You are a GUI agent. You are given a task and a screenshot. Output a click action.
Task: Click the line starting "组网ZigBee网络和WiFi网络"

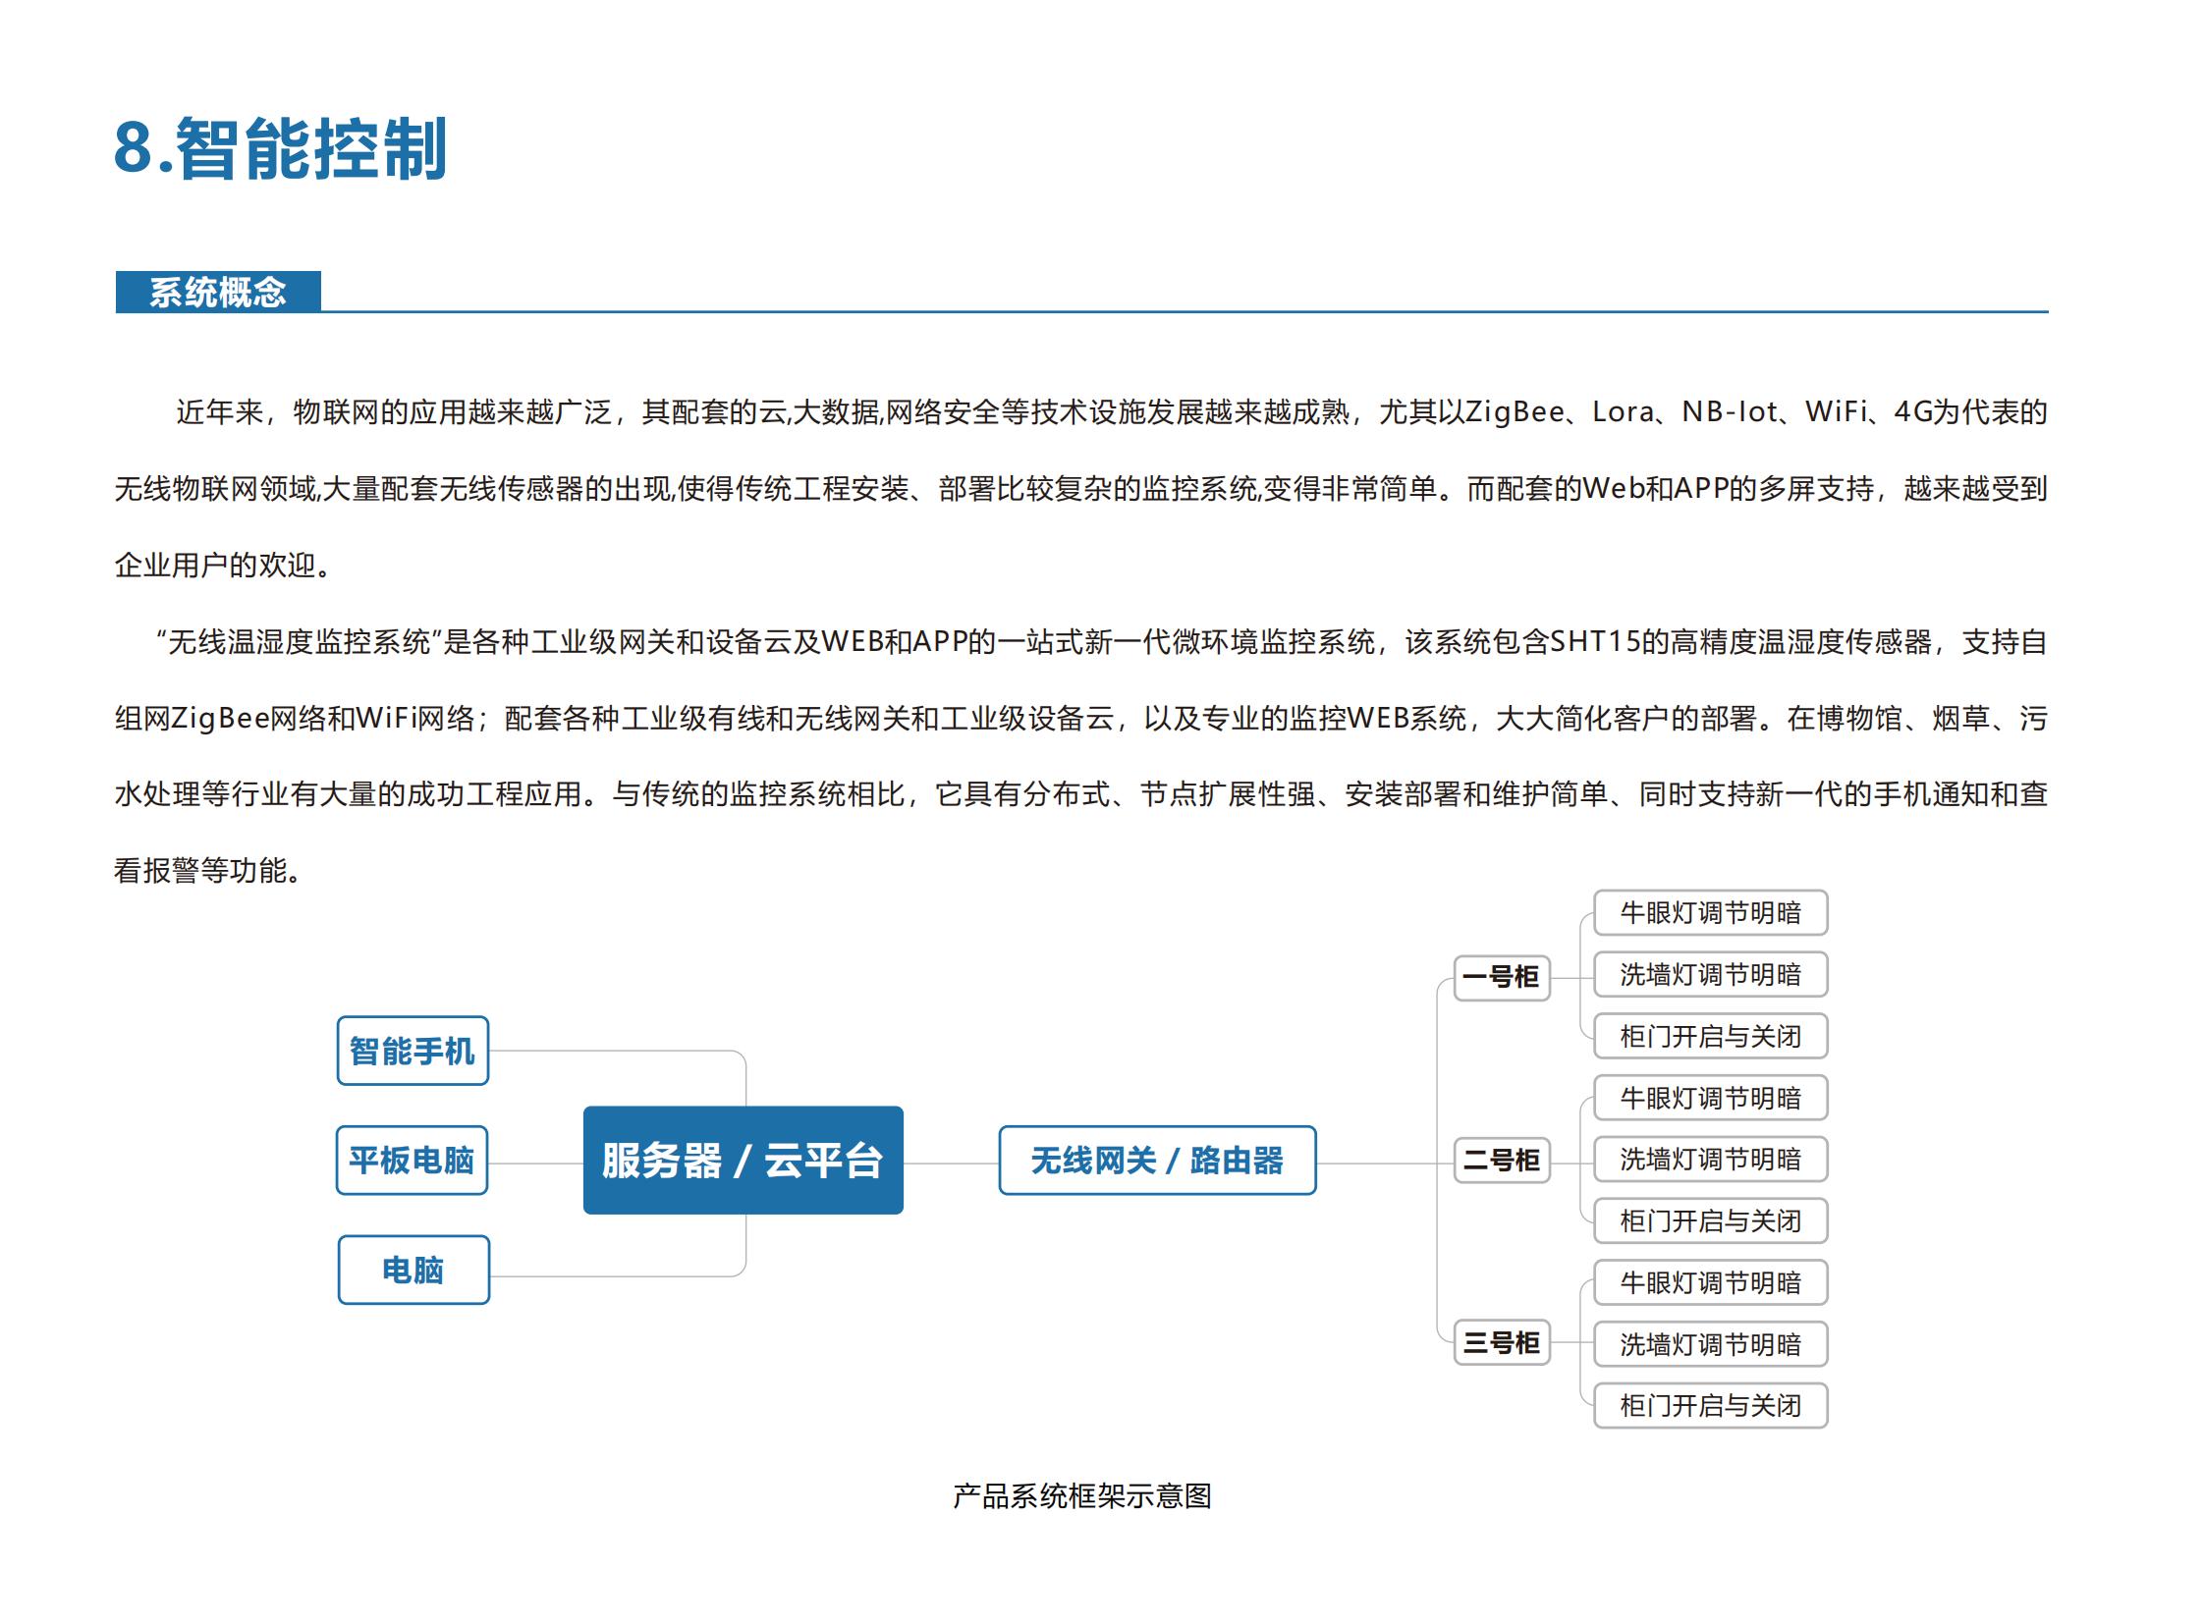click(x=1080, y=719)
